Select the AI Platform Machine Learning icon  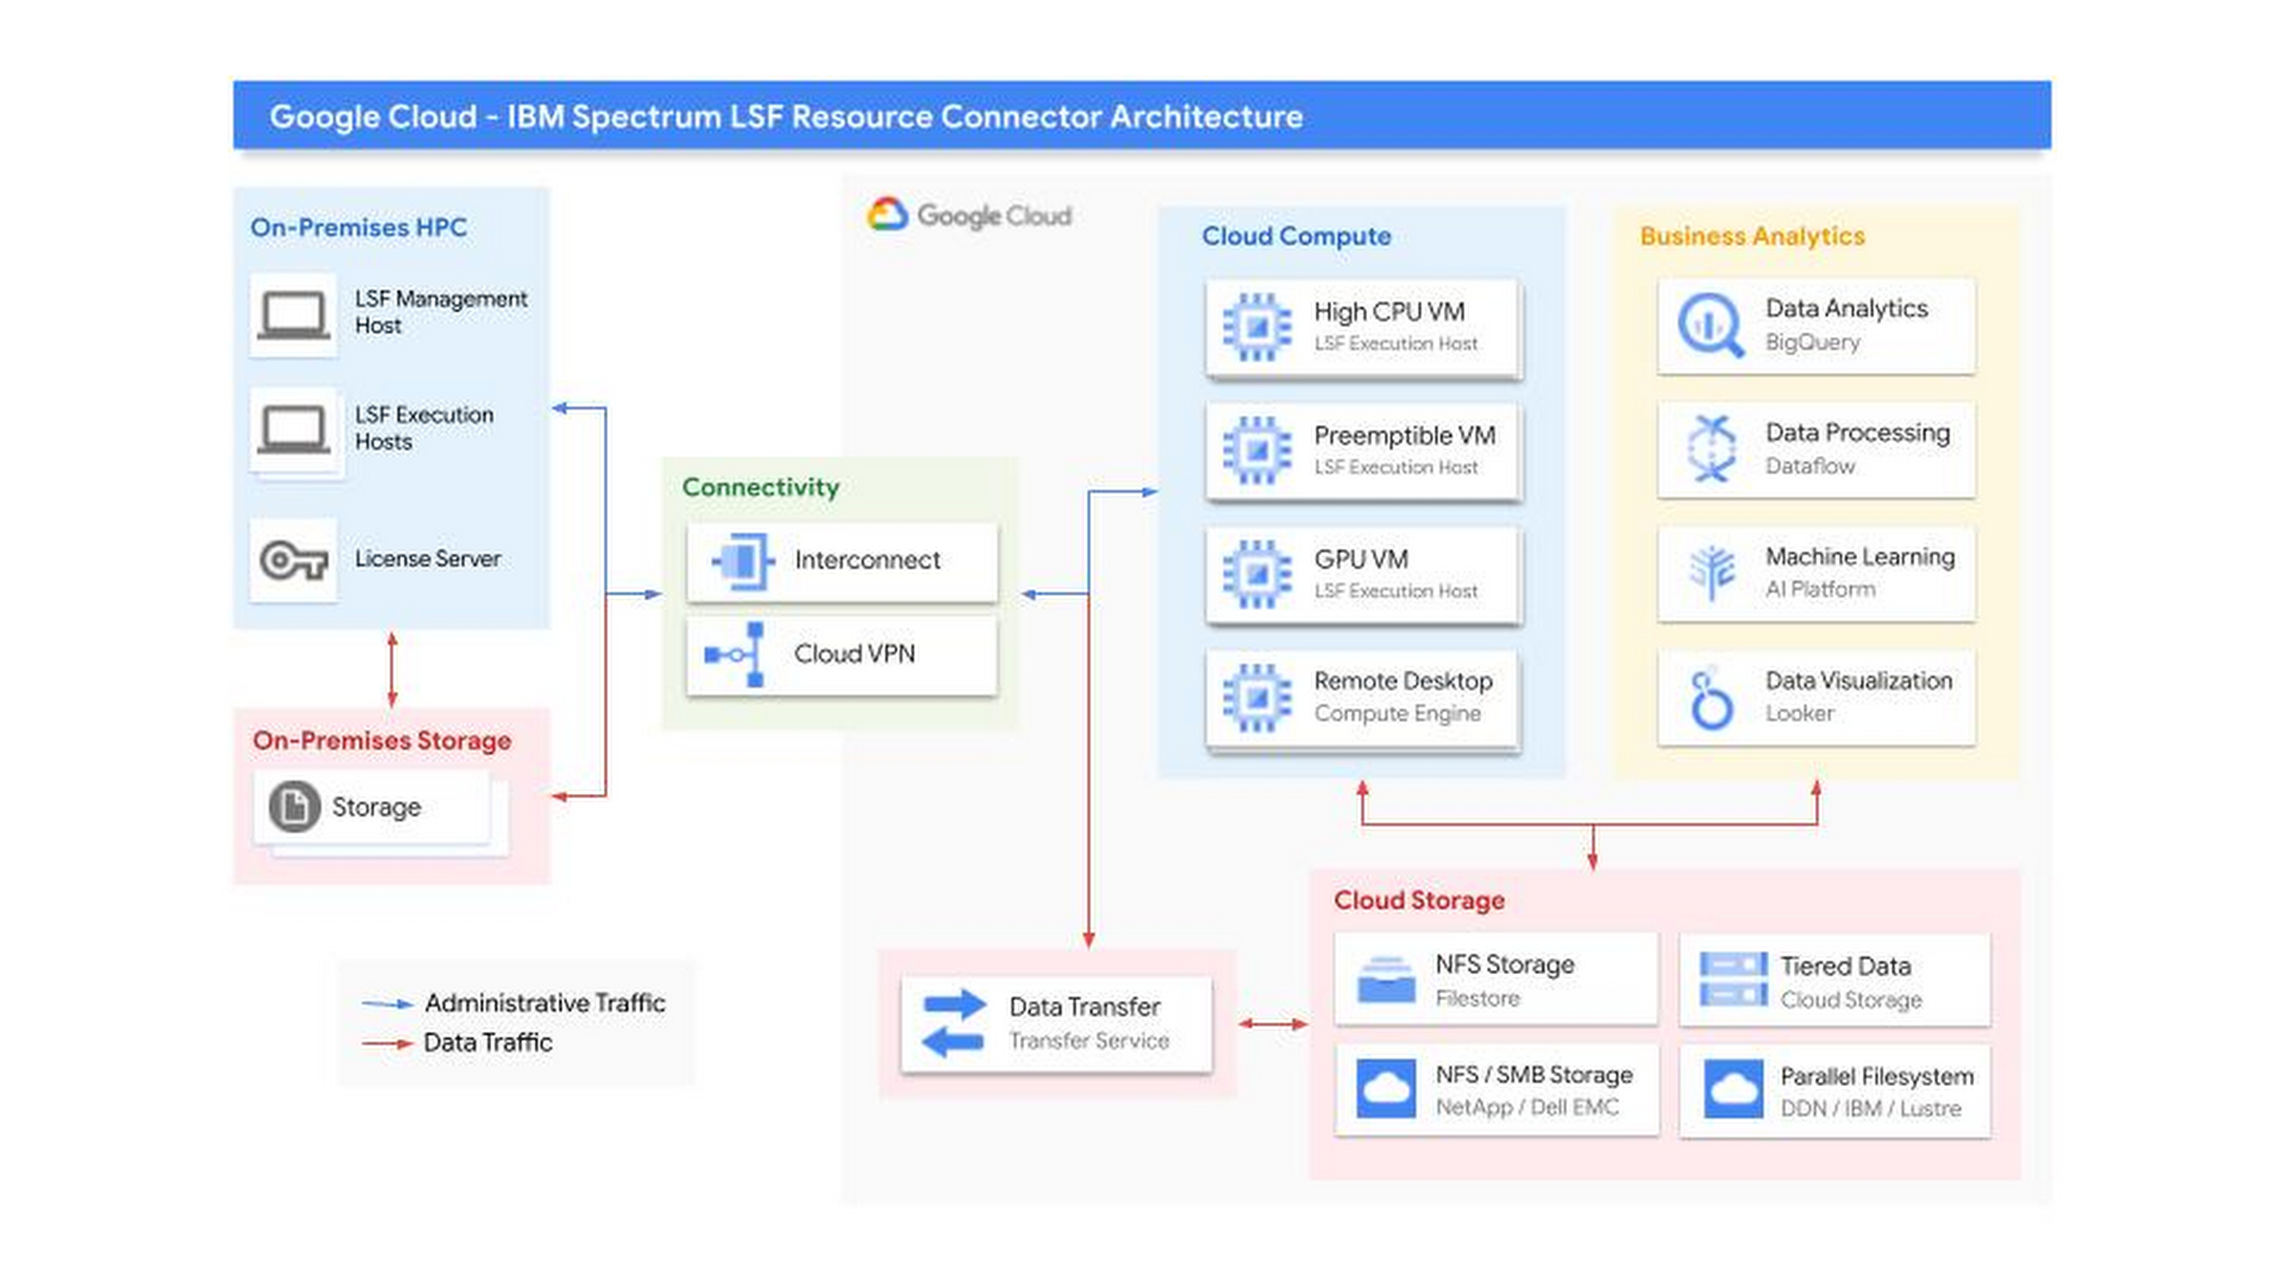click(x=1712, y=573)
